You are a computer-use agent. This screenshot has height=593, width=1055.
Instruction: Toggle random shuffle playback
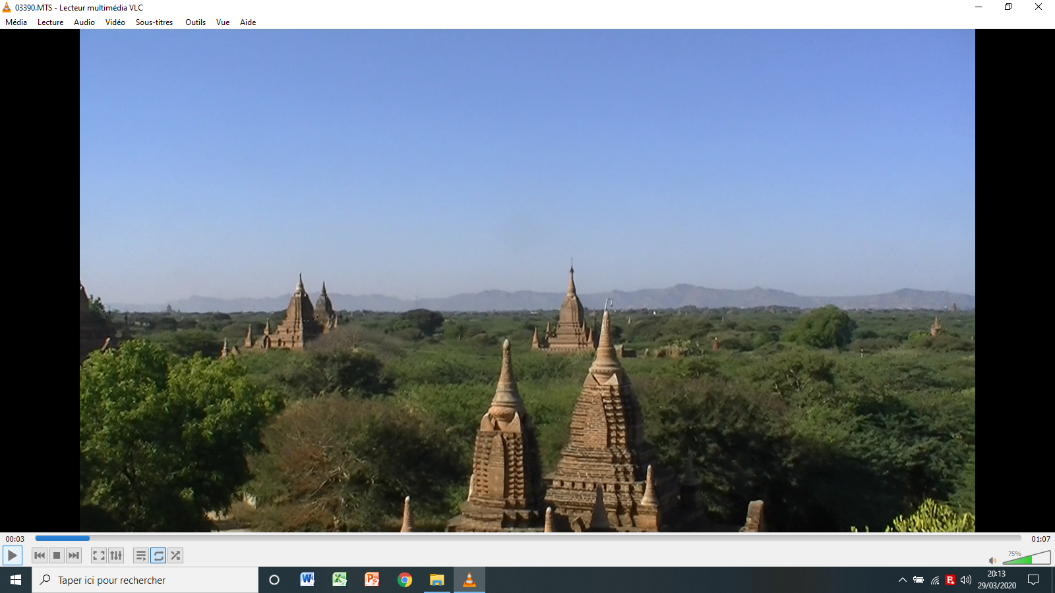coord(175,555)
